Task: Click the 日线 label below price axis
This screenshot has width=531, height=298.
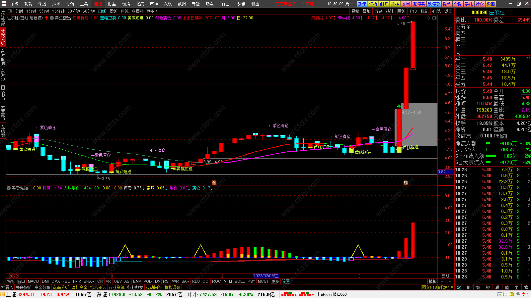Action: click(x=446, y=276)
